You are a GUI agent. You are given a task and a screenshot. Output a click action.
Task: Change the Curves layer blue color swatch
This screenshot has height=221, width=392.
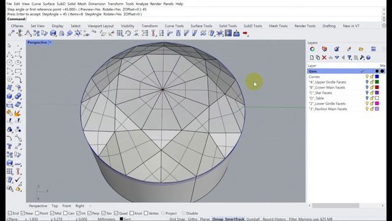(377, 77)
